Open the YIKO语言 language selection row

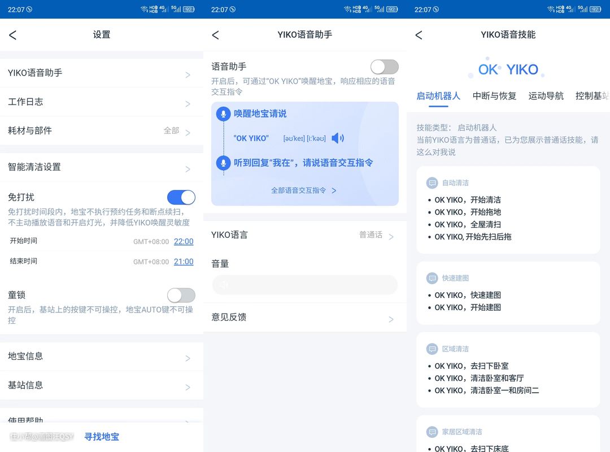(x=304, y=235)
